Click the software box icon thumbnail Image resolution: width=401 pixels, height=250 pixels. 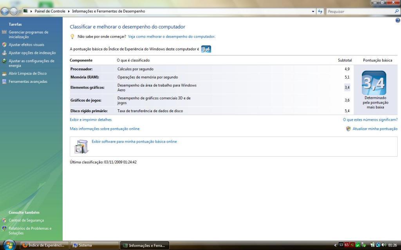pyautogui.click(x=81, y=146)
